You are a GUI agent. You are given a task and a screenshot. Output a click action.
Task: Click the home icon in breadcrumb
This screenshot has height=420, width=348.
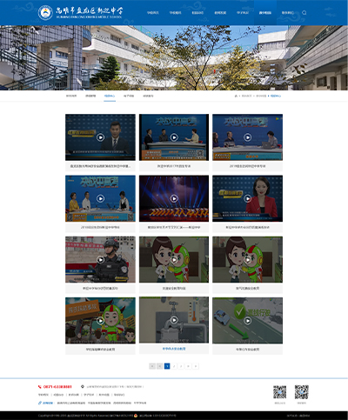pyautogui.click(x=236, y=96)
